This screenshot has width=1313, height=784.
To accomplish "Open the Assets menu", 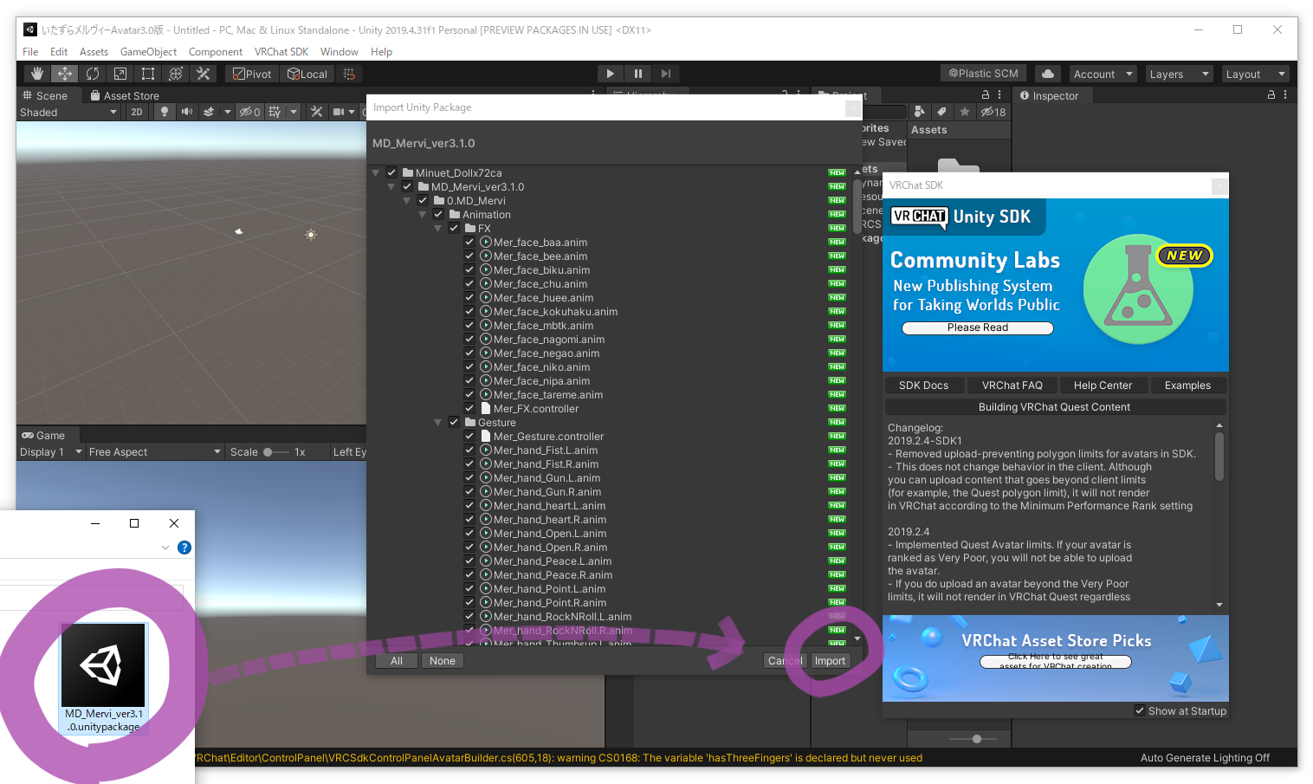I will tap(94, 52).
